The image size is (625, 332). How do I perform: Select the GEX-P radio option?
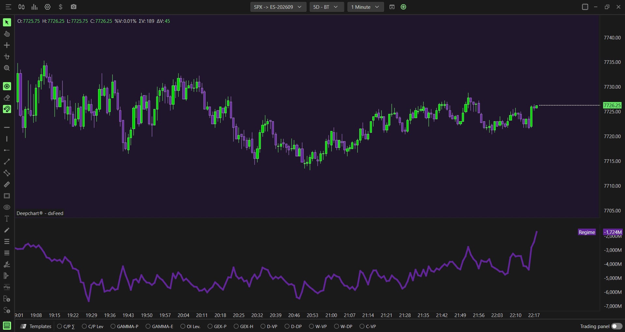[x=217, y=326]
